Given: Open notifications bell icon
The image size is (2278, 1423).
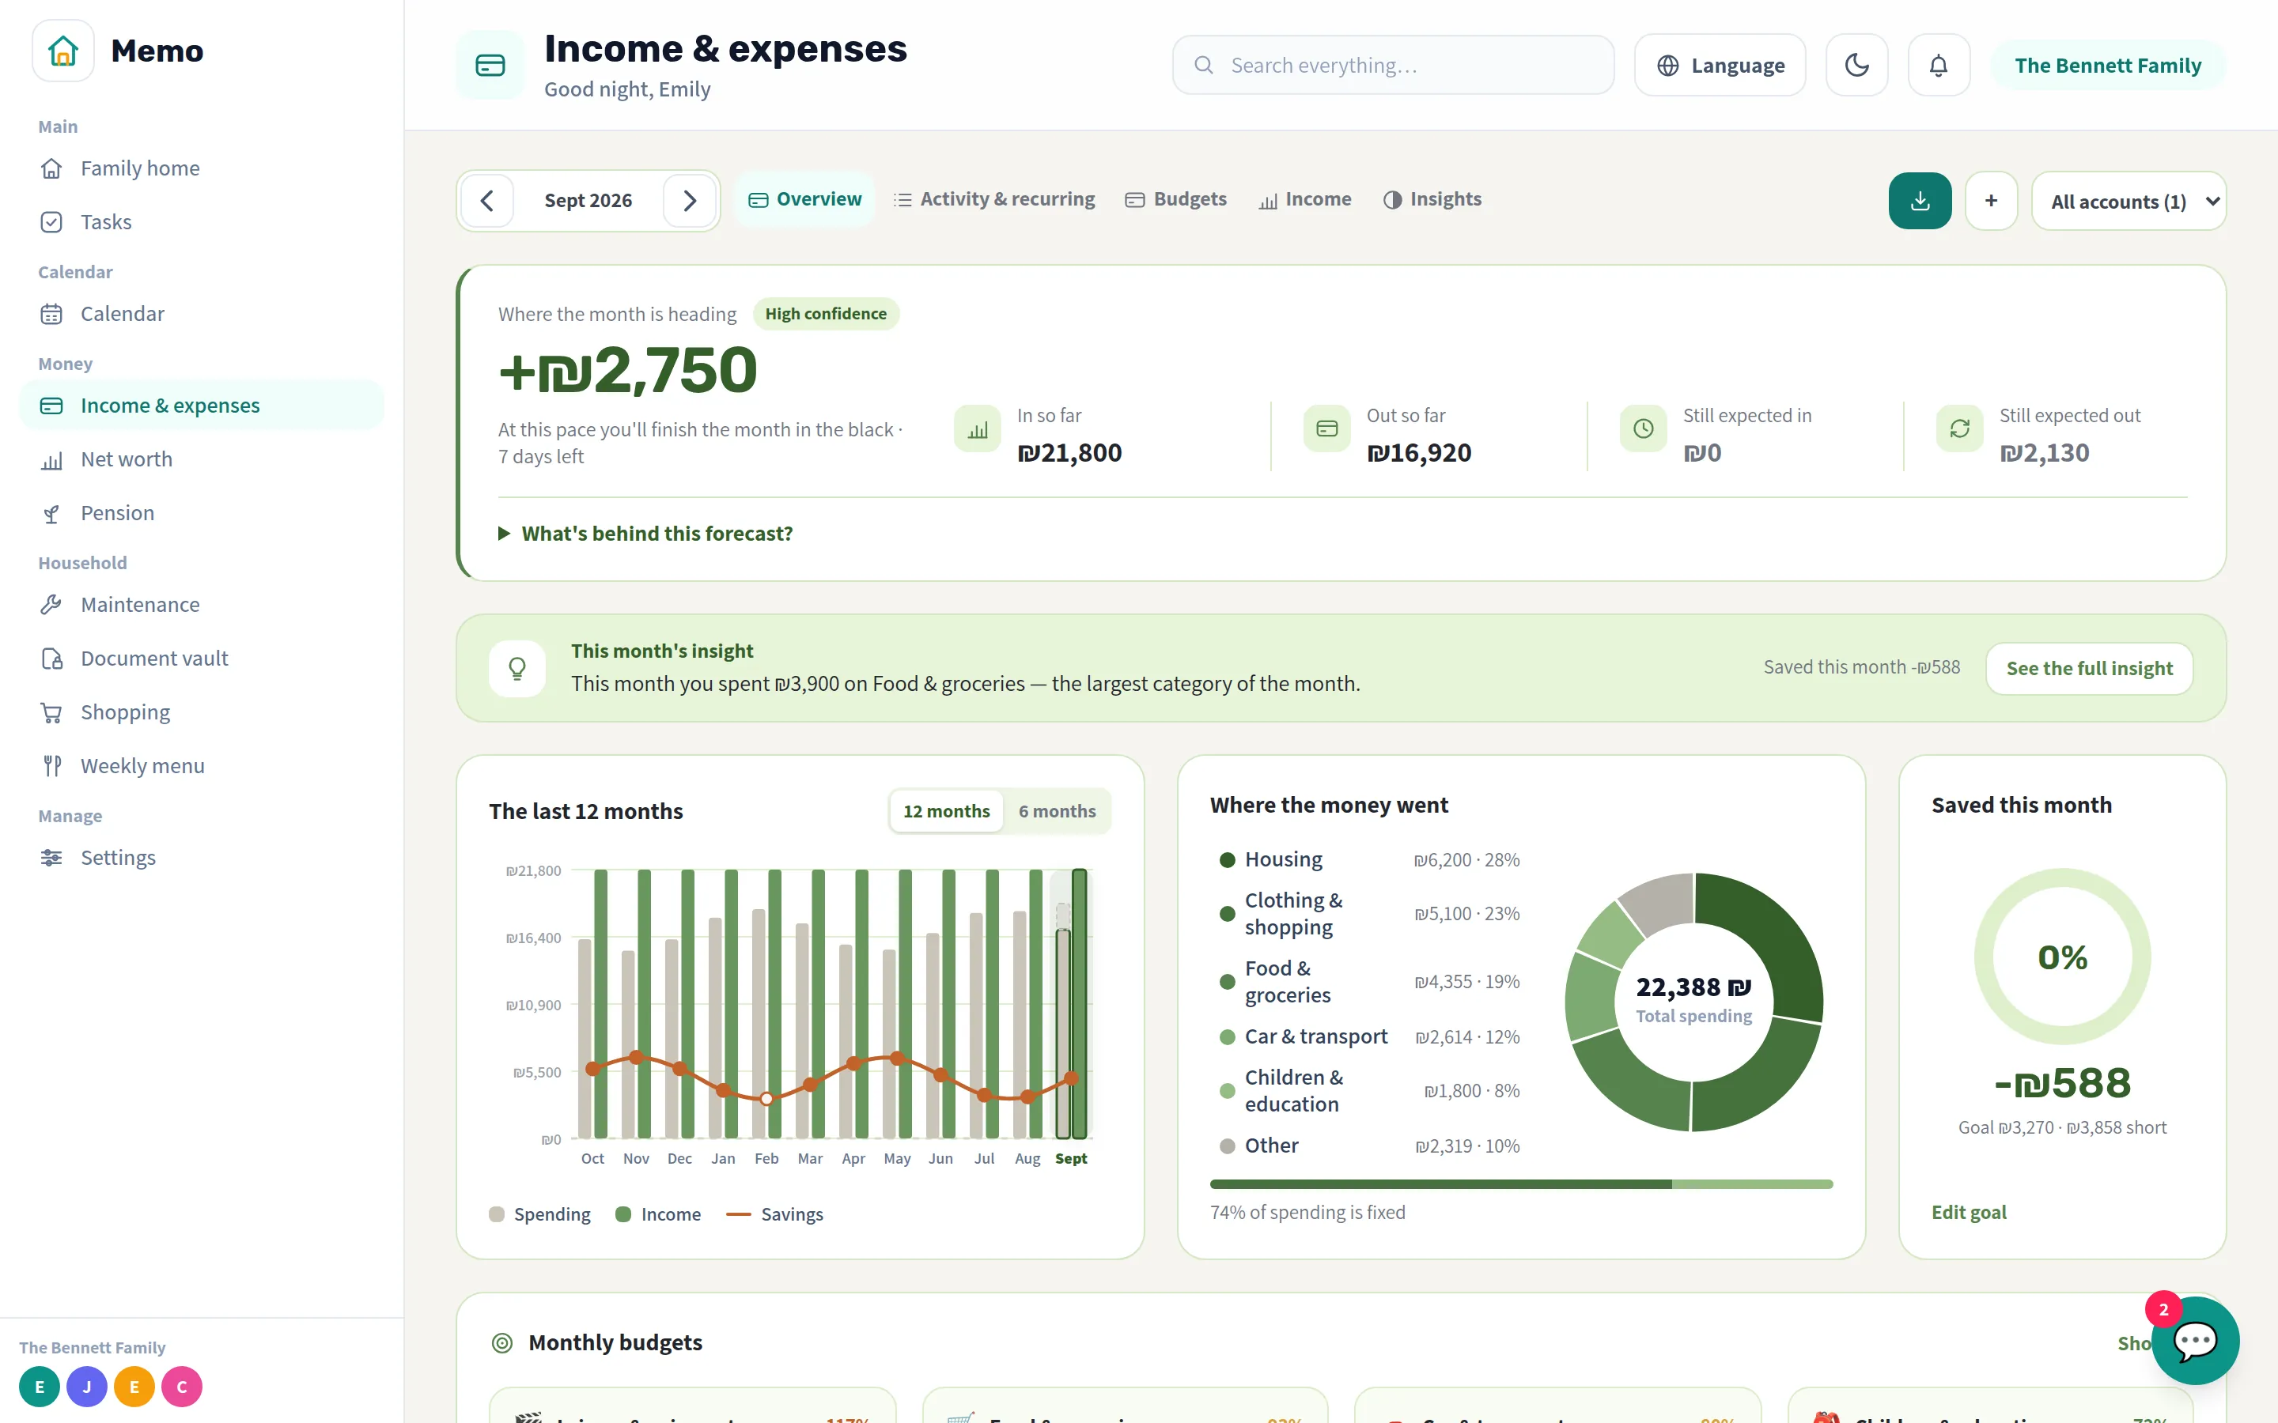Looking at the screenshot, I should tap(1938, 65).
